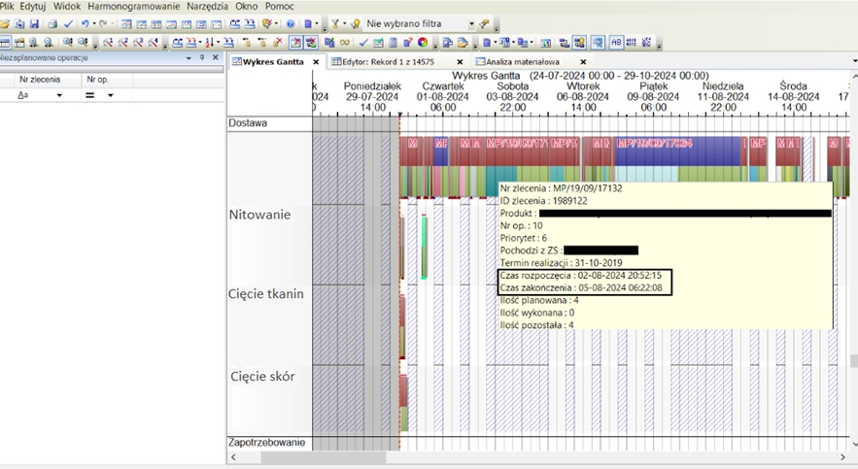Open the undo history dropdown arrow

tap(93, 23)
